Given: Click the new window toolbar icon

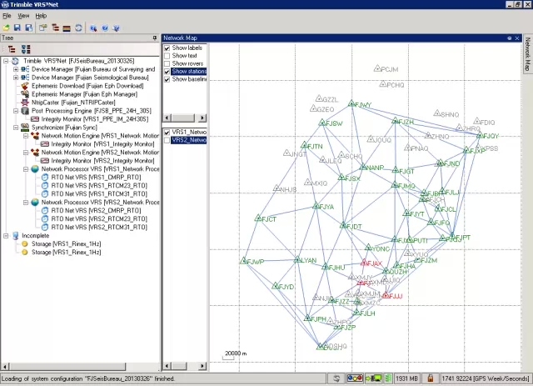Looking at the screenshot, I should pyautogui.click(x=42, y=28).
